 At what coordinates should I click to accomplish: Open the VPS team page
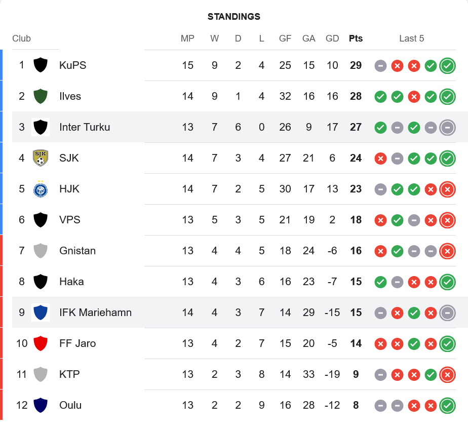70,220
